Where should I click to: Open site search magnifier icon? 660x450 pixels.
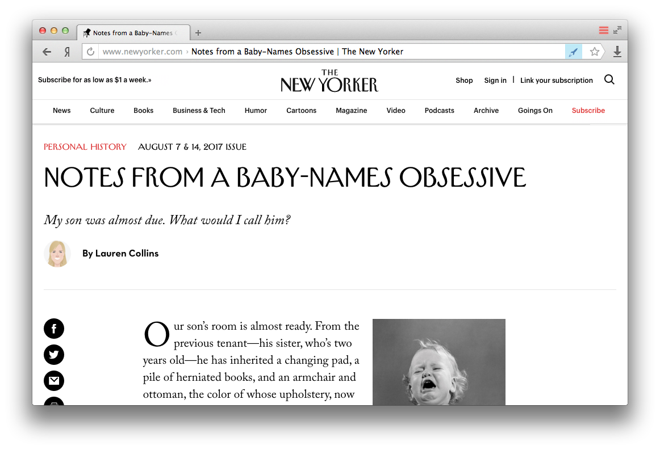click(x=609, y=79)
